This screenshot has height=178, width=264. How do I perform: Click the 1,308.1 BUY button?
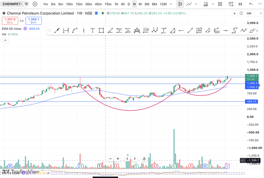(x=33, y=21)
